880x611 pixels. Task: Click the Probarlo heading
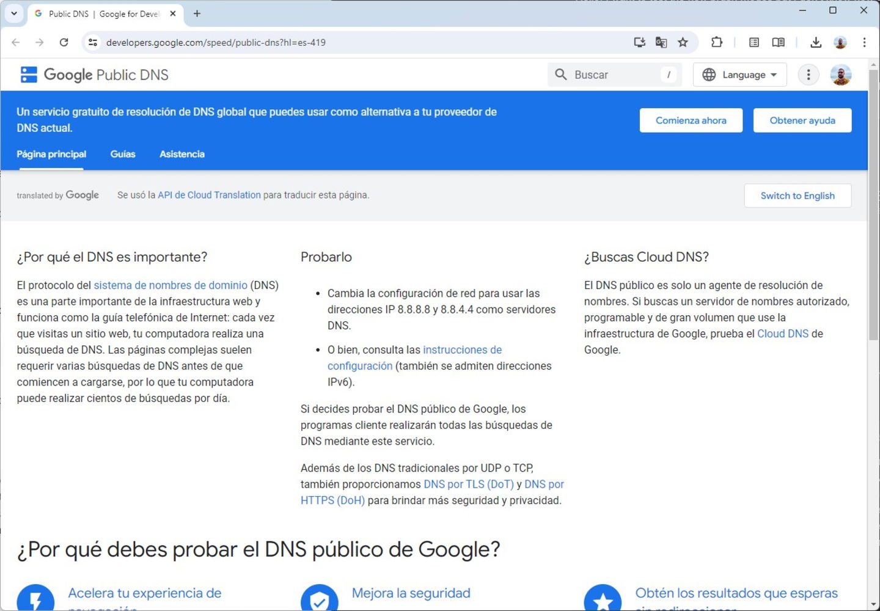[x=326, y=257]
